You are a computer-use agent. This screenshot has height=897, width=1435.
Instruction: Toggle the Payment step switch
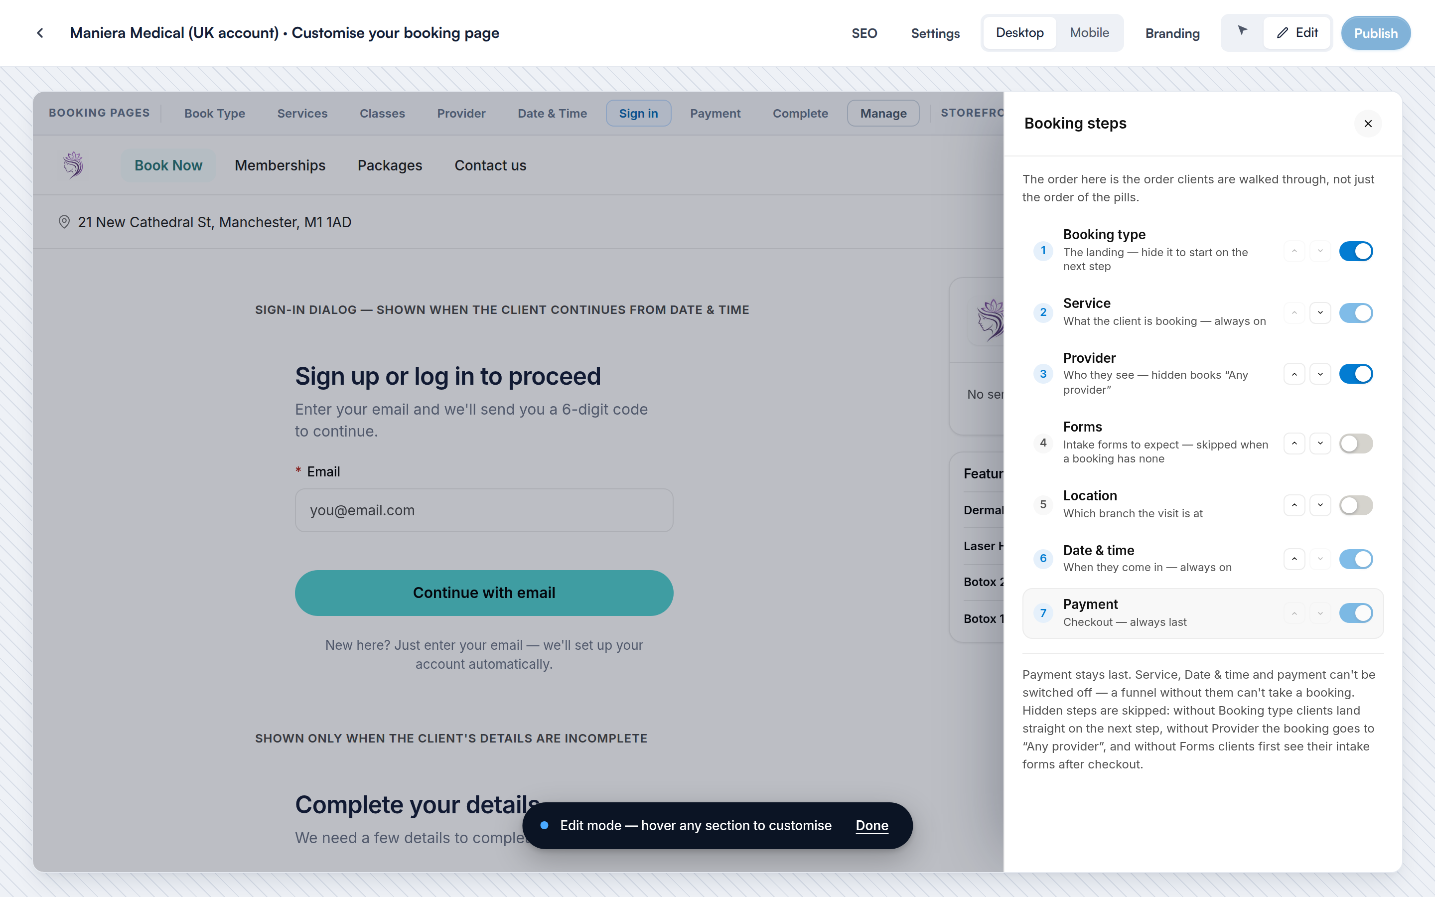1356,613
